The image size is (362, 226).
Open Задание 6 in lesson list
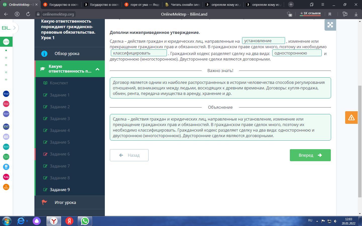(x=60, y=154)
